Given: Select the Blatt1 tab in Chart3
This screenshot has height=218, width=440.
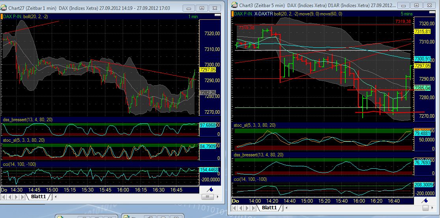Looking at the screenshot, I should (269, 208).
